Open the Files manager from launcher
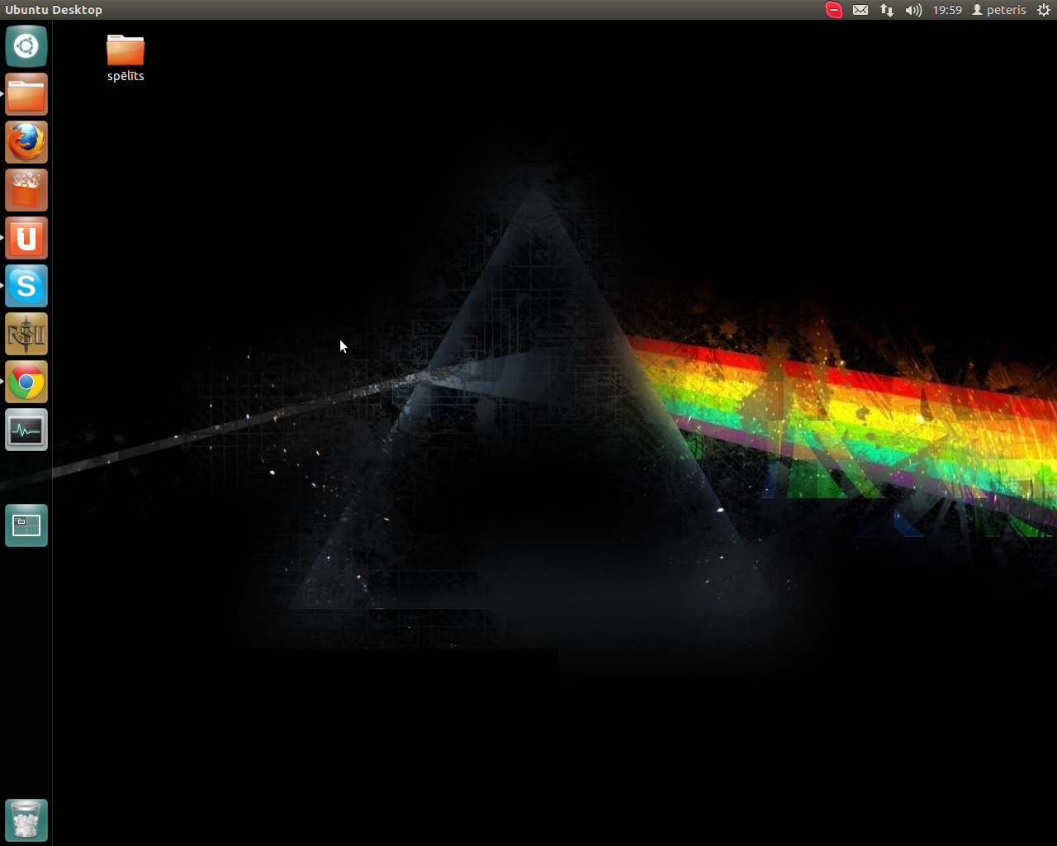Viewport: 1057px width, 846px height. [x=26, y=94]
